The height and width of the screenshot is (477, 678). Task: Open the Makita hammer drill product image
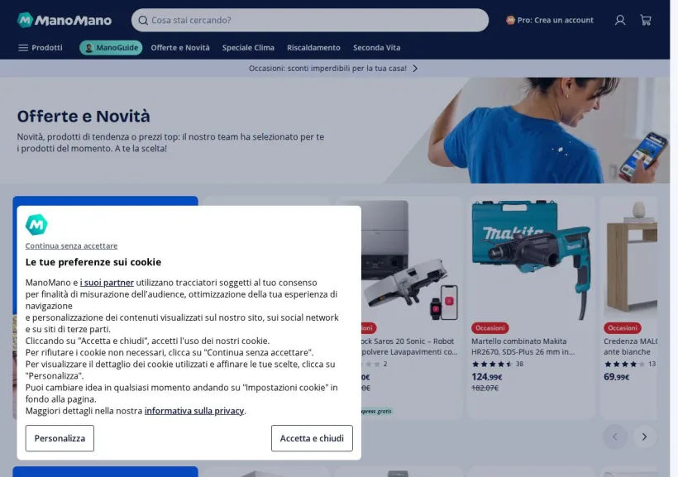click(531, 260)
